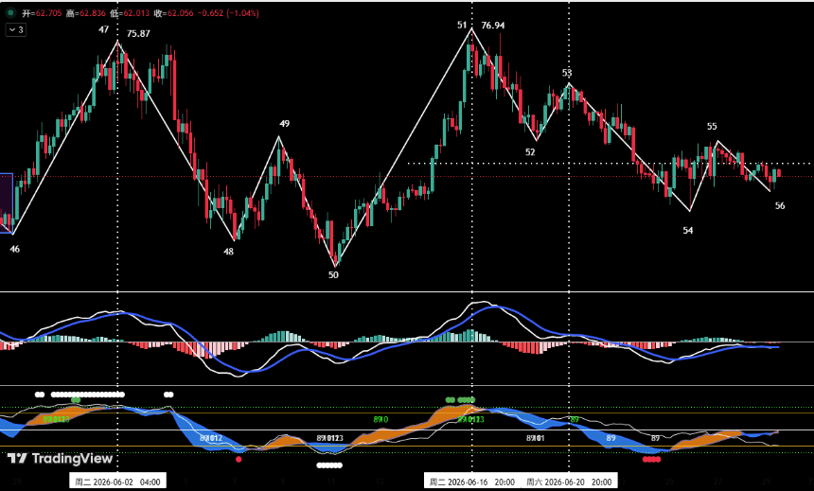This screenshot has height=491, width=814.
Task: Click the 75.87 price label at wave 47
Action: coord(138,34)
